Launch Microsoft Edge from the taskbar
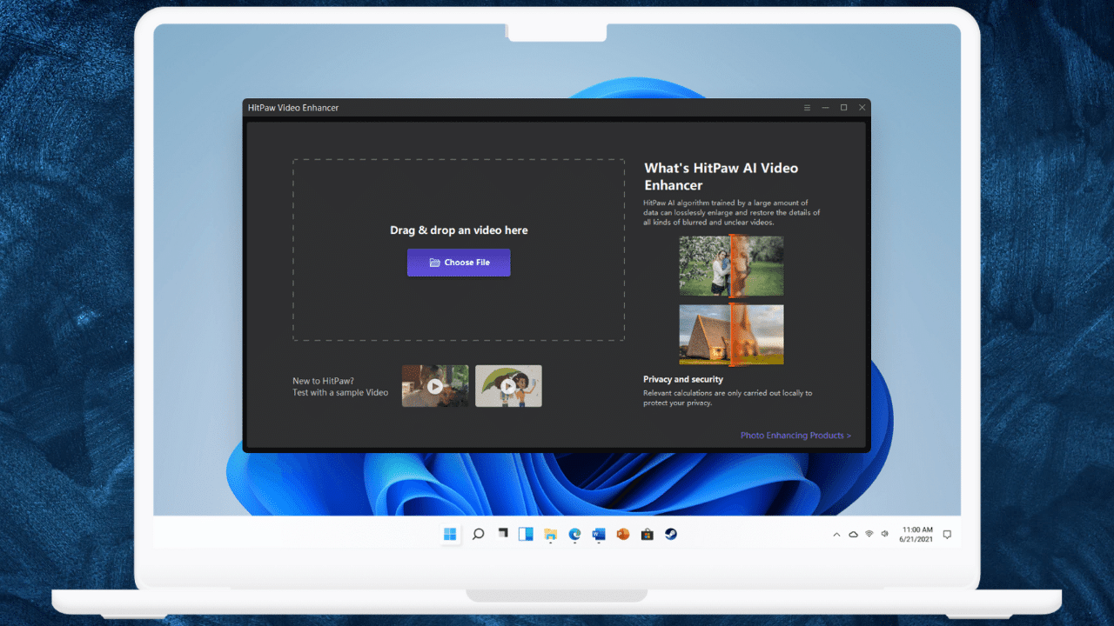Viewport: 1114px width, 626px height. tap(574, 534)
